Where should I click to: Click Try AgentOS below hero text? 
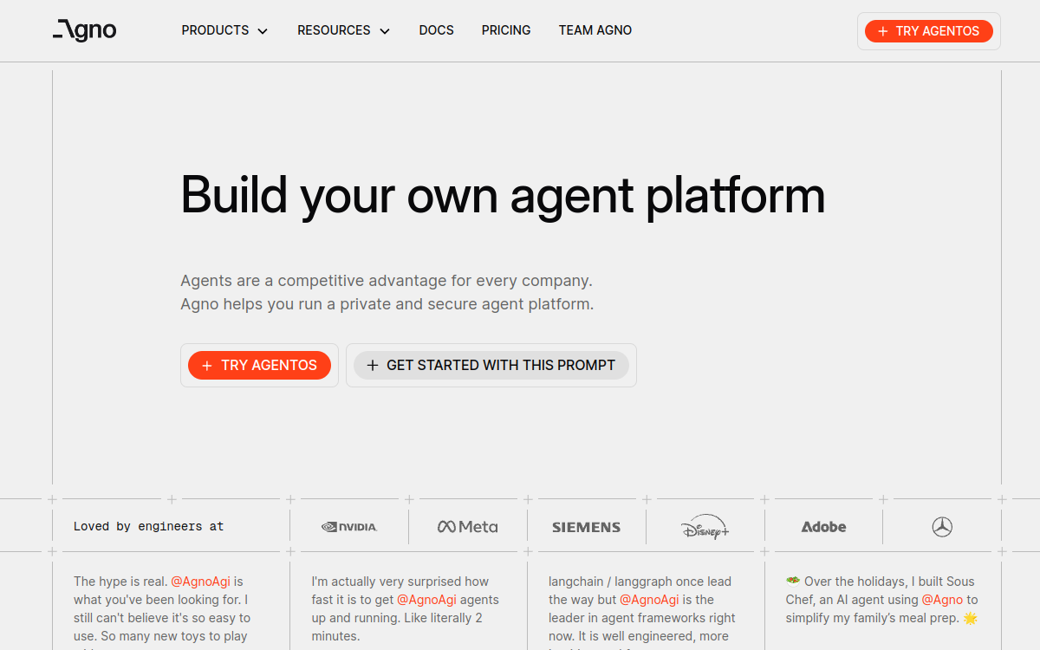(259, 365)
